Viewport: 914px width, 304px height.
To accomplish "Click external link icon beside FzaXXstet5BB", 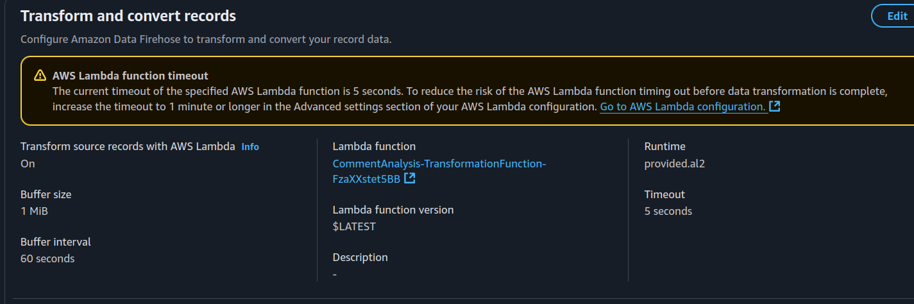I will point(410,179).
